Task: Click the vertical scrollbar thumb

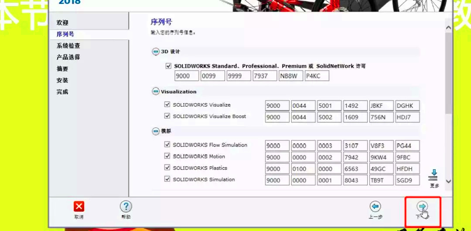Action: point(448,74)
